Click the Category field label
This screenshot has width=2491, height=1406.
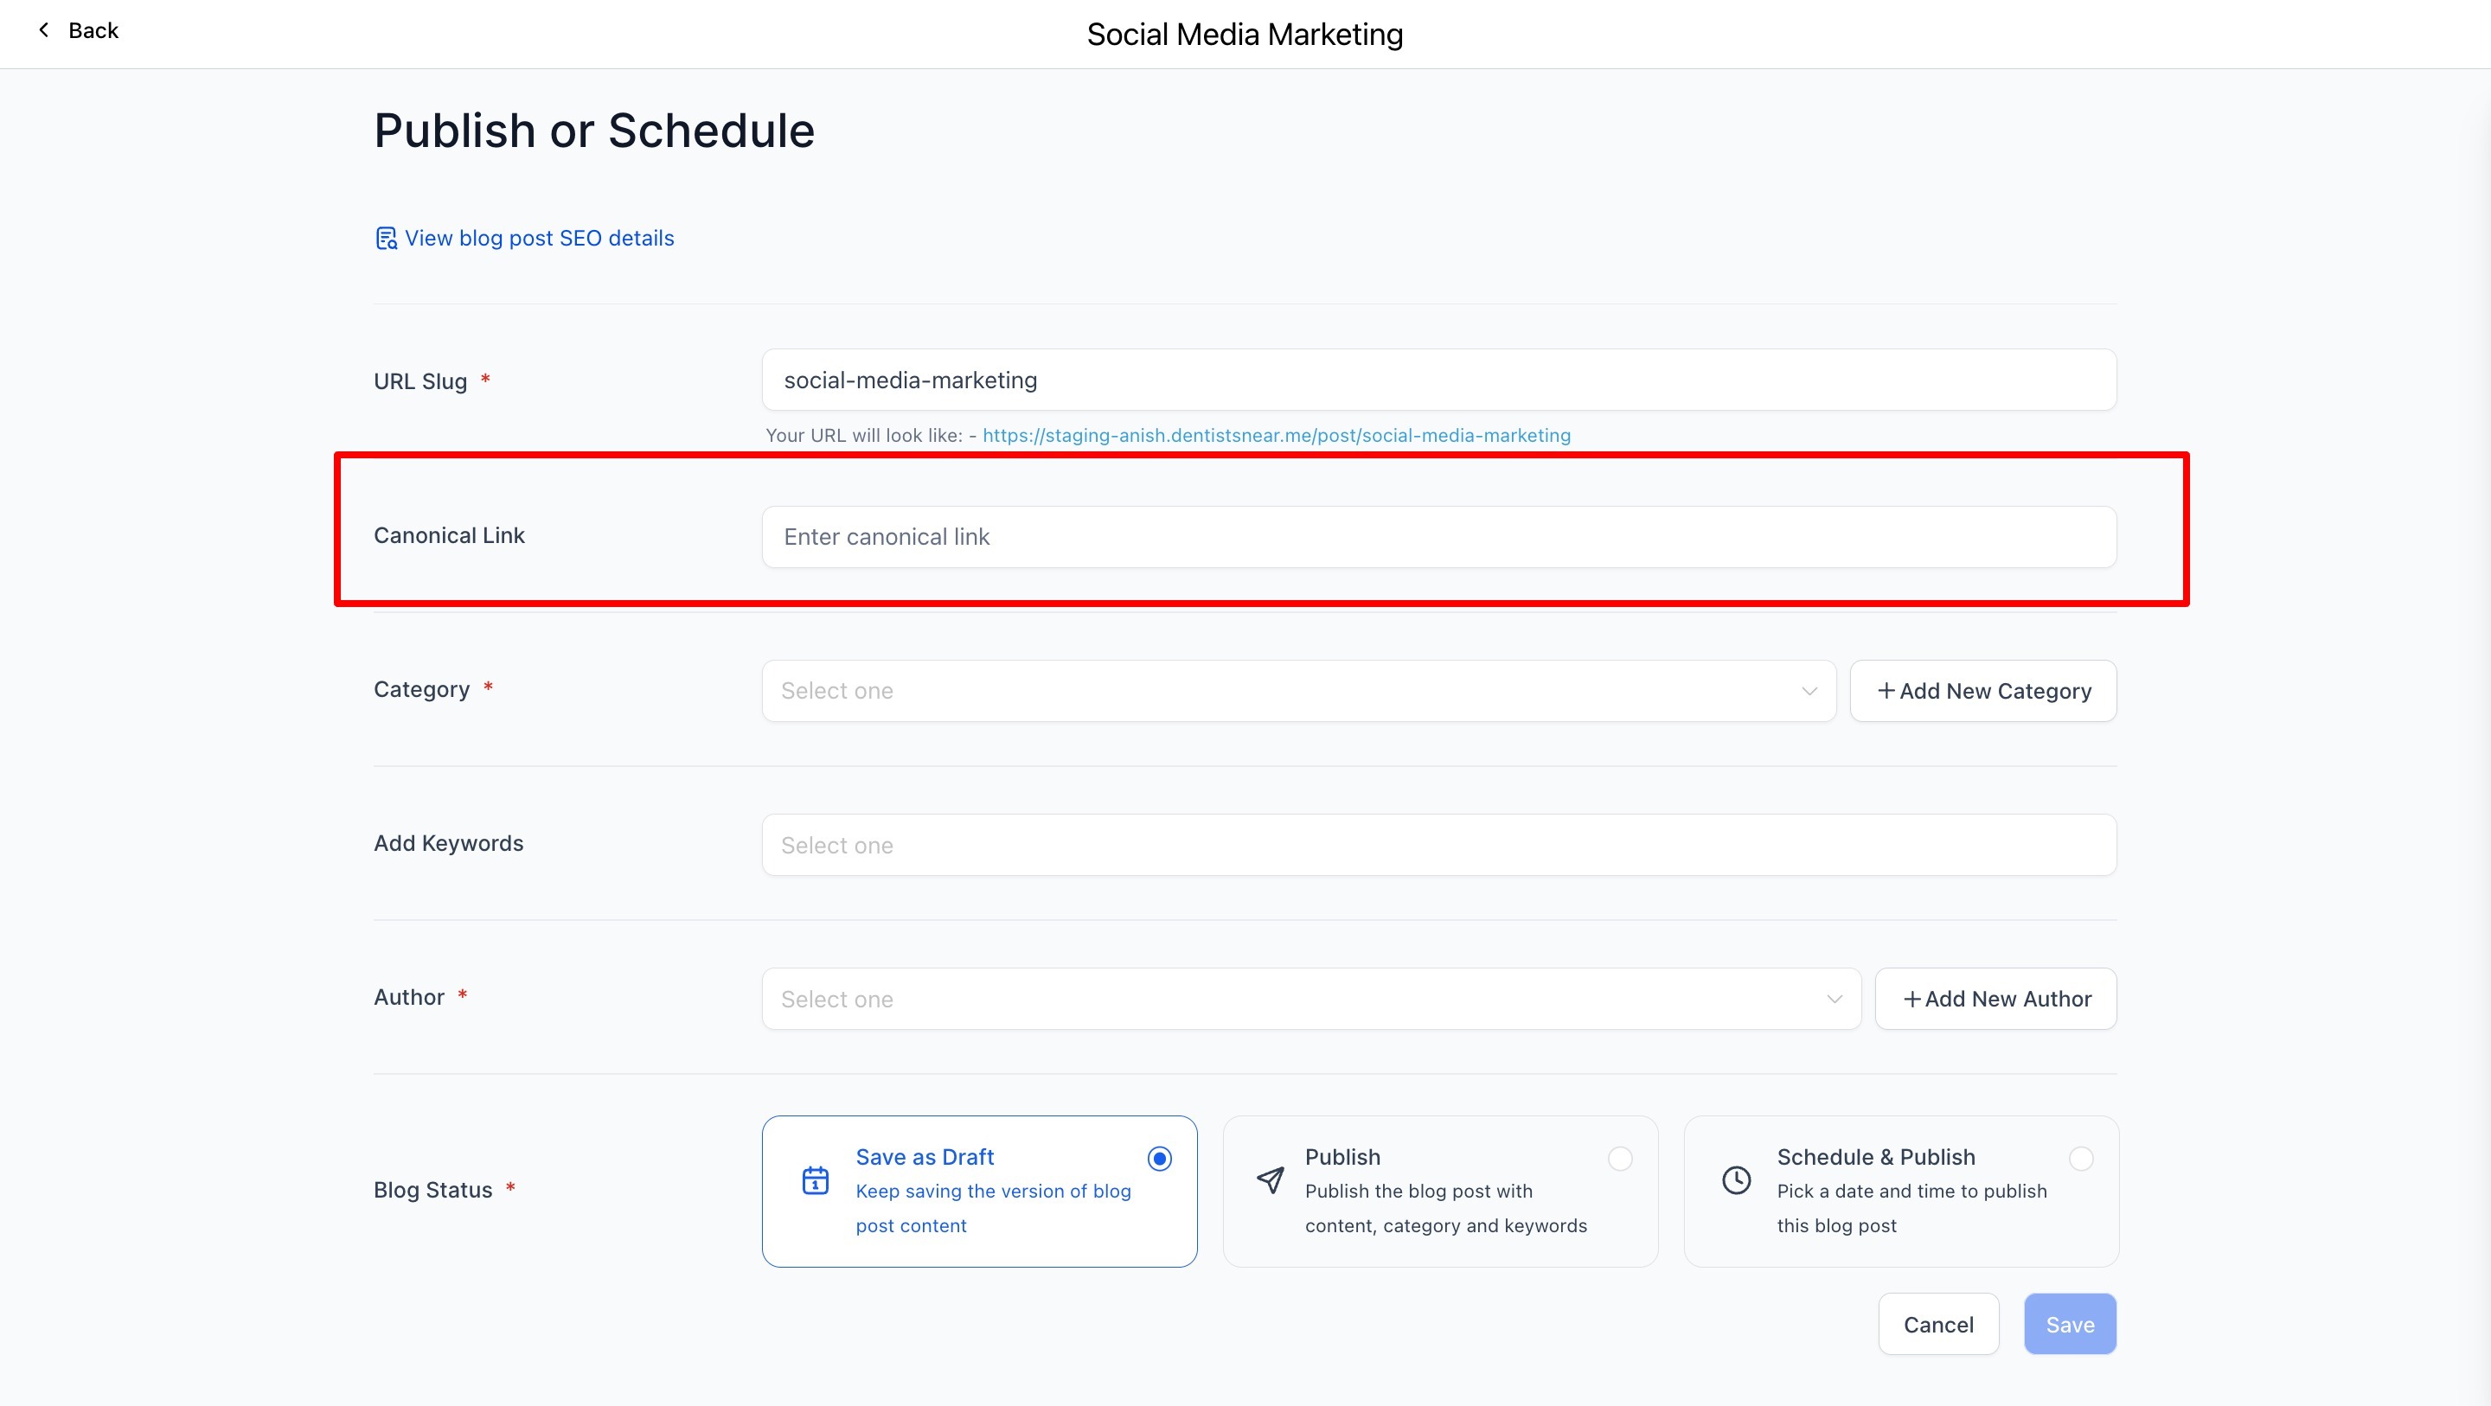(421, 689)
